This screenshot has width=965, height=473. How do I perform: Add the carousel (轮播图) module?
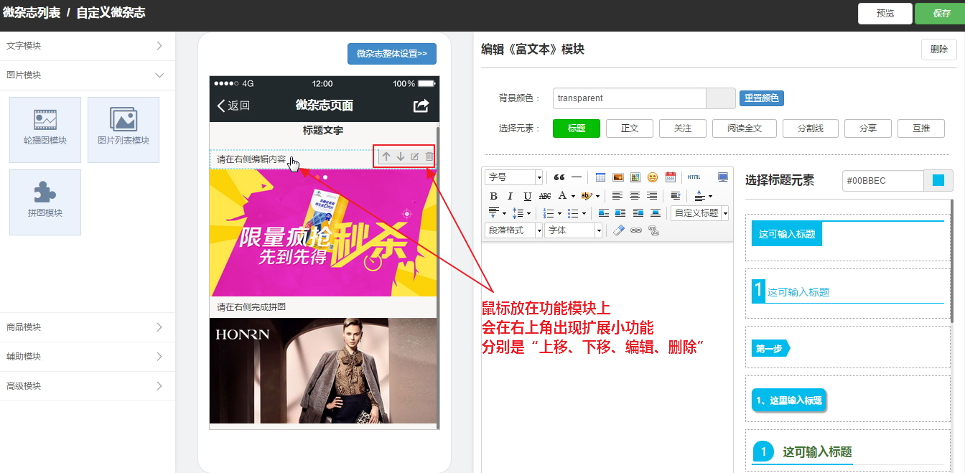coord(45,130)
